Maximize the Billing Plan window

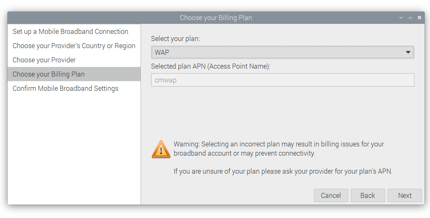click(x=410, y=18)
